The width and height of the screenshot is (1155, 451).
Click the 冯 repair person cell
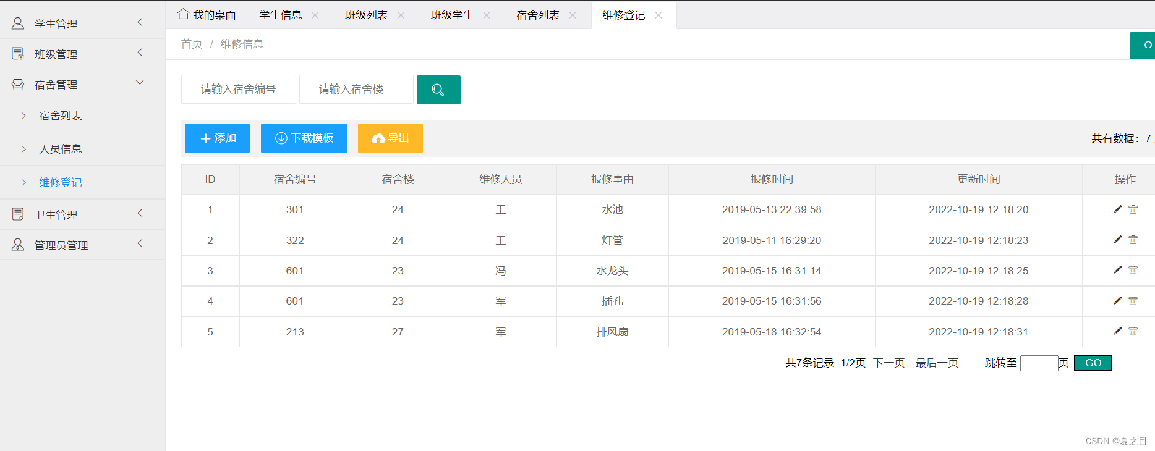[x=501, y=271]
